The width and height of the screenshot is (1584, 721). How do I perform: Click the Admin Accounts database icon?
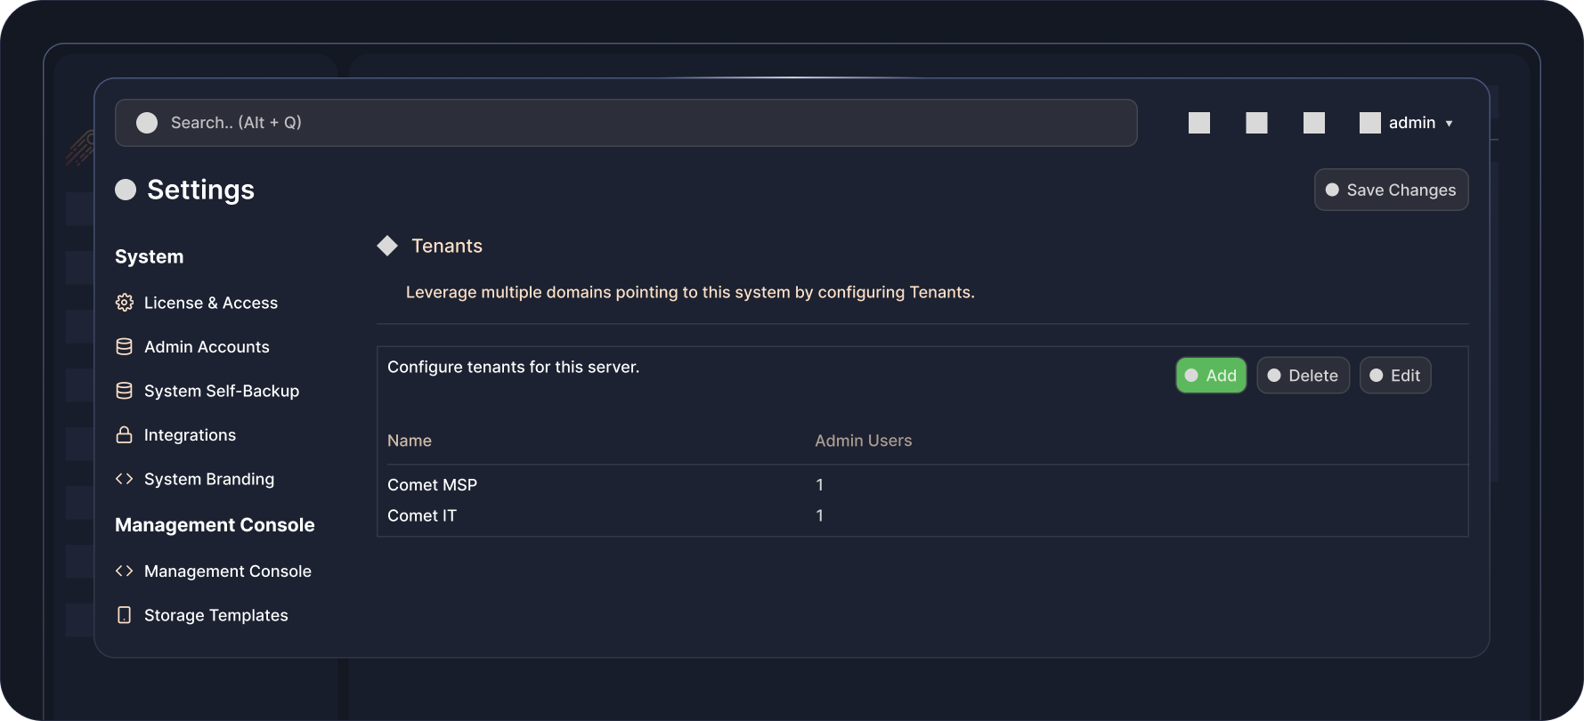[x=125, y=347]
